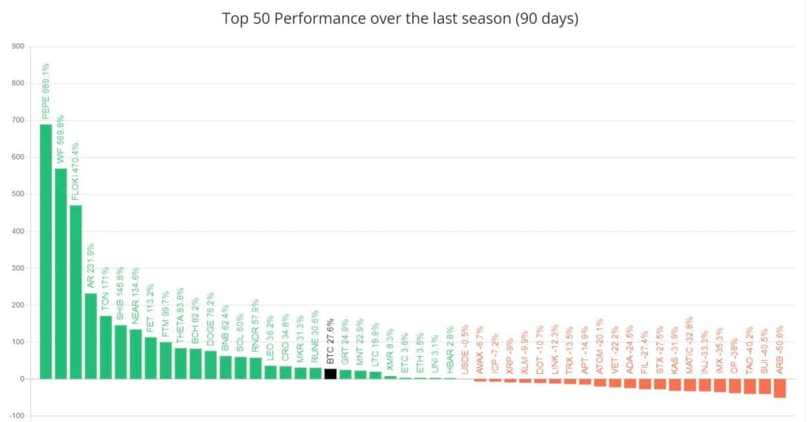Click the FET 113.2% bar

[x=151, y=358]
